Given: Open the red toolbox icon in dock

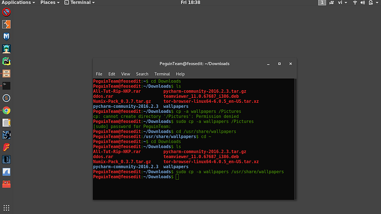Looking at the screenshot, I should pyautogui.click(x=6, y=184).
